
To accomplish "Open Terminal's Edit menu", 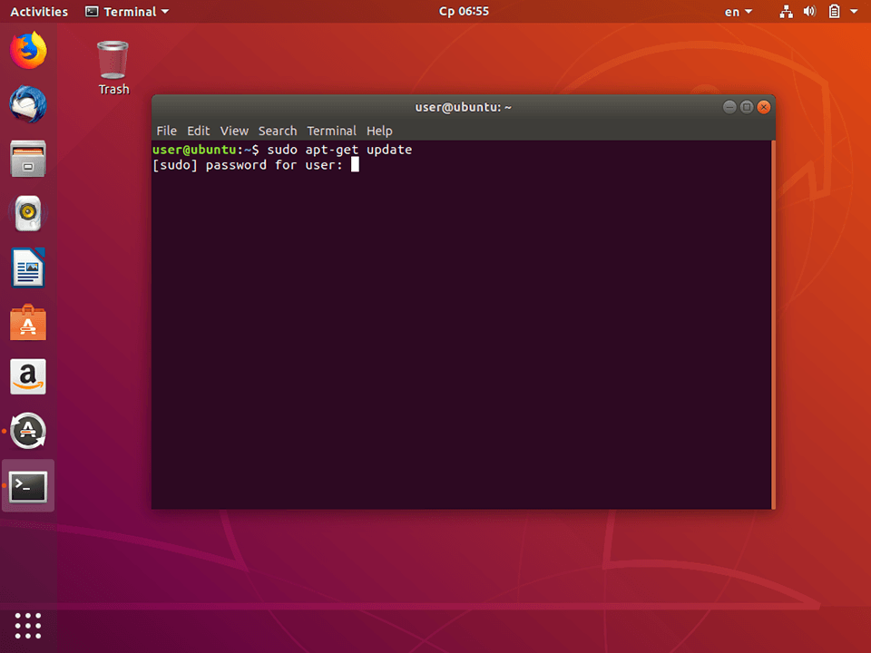I will [x=198, y=131].
